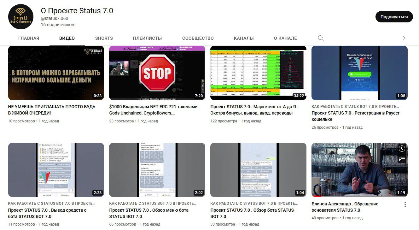This screenshot has width=419, height=230.
Task: Open the 34:22 marketing spreadsheet thumbnail
Action: (258, 73)
